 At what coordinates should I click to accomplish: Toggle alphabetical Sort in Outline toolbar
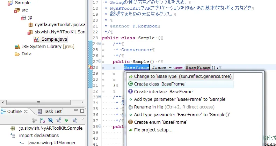[x=42, y=120]
